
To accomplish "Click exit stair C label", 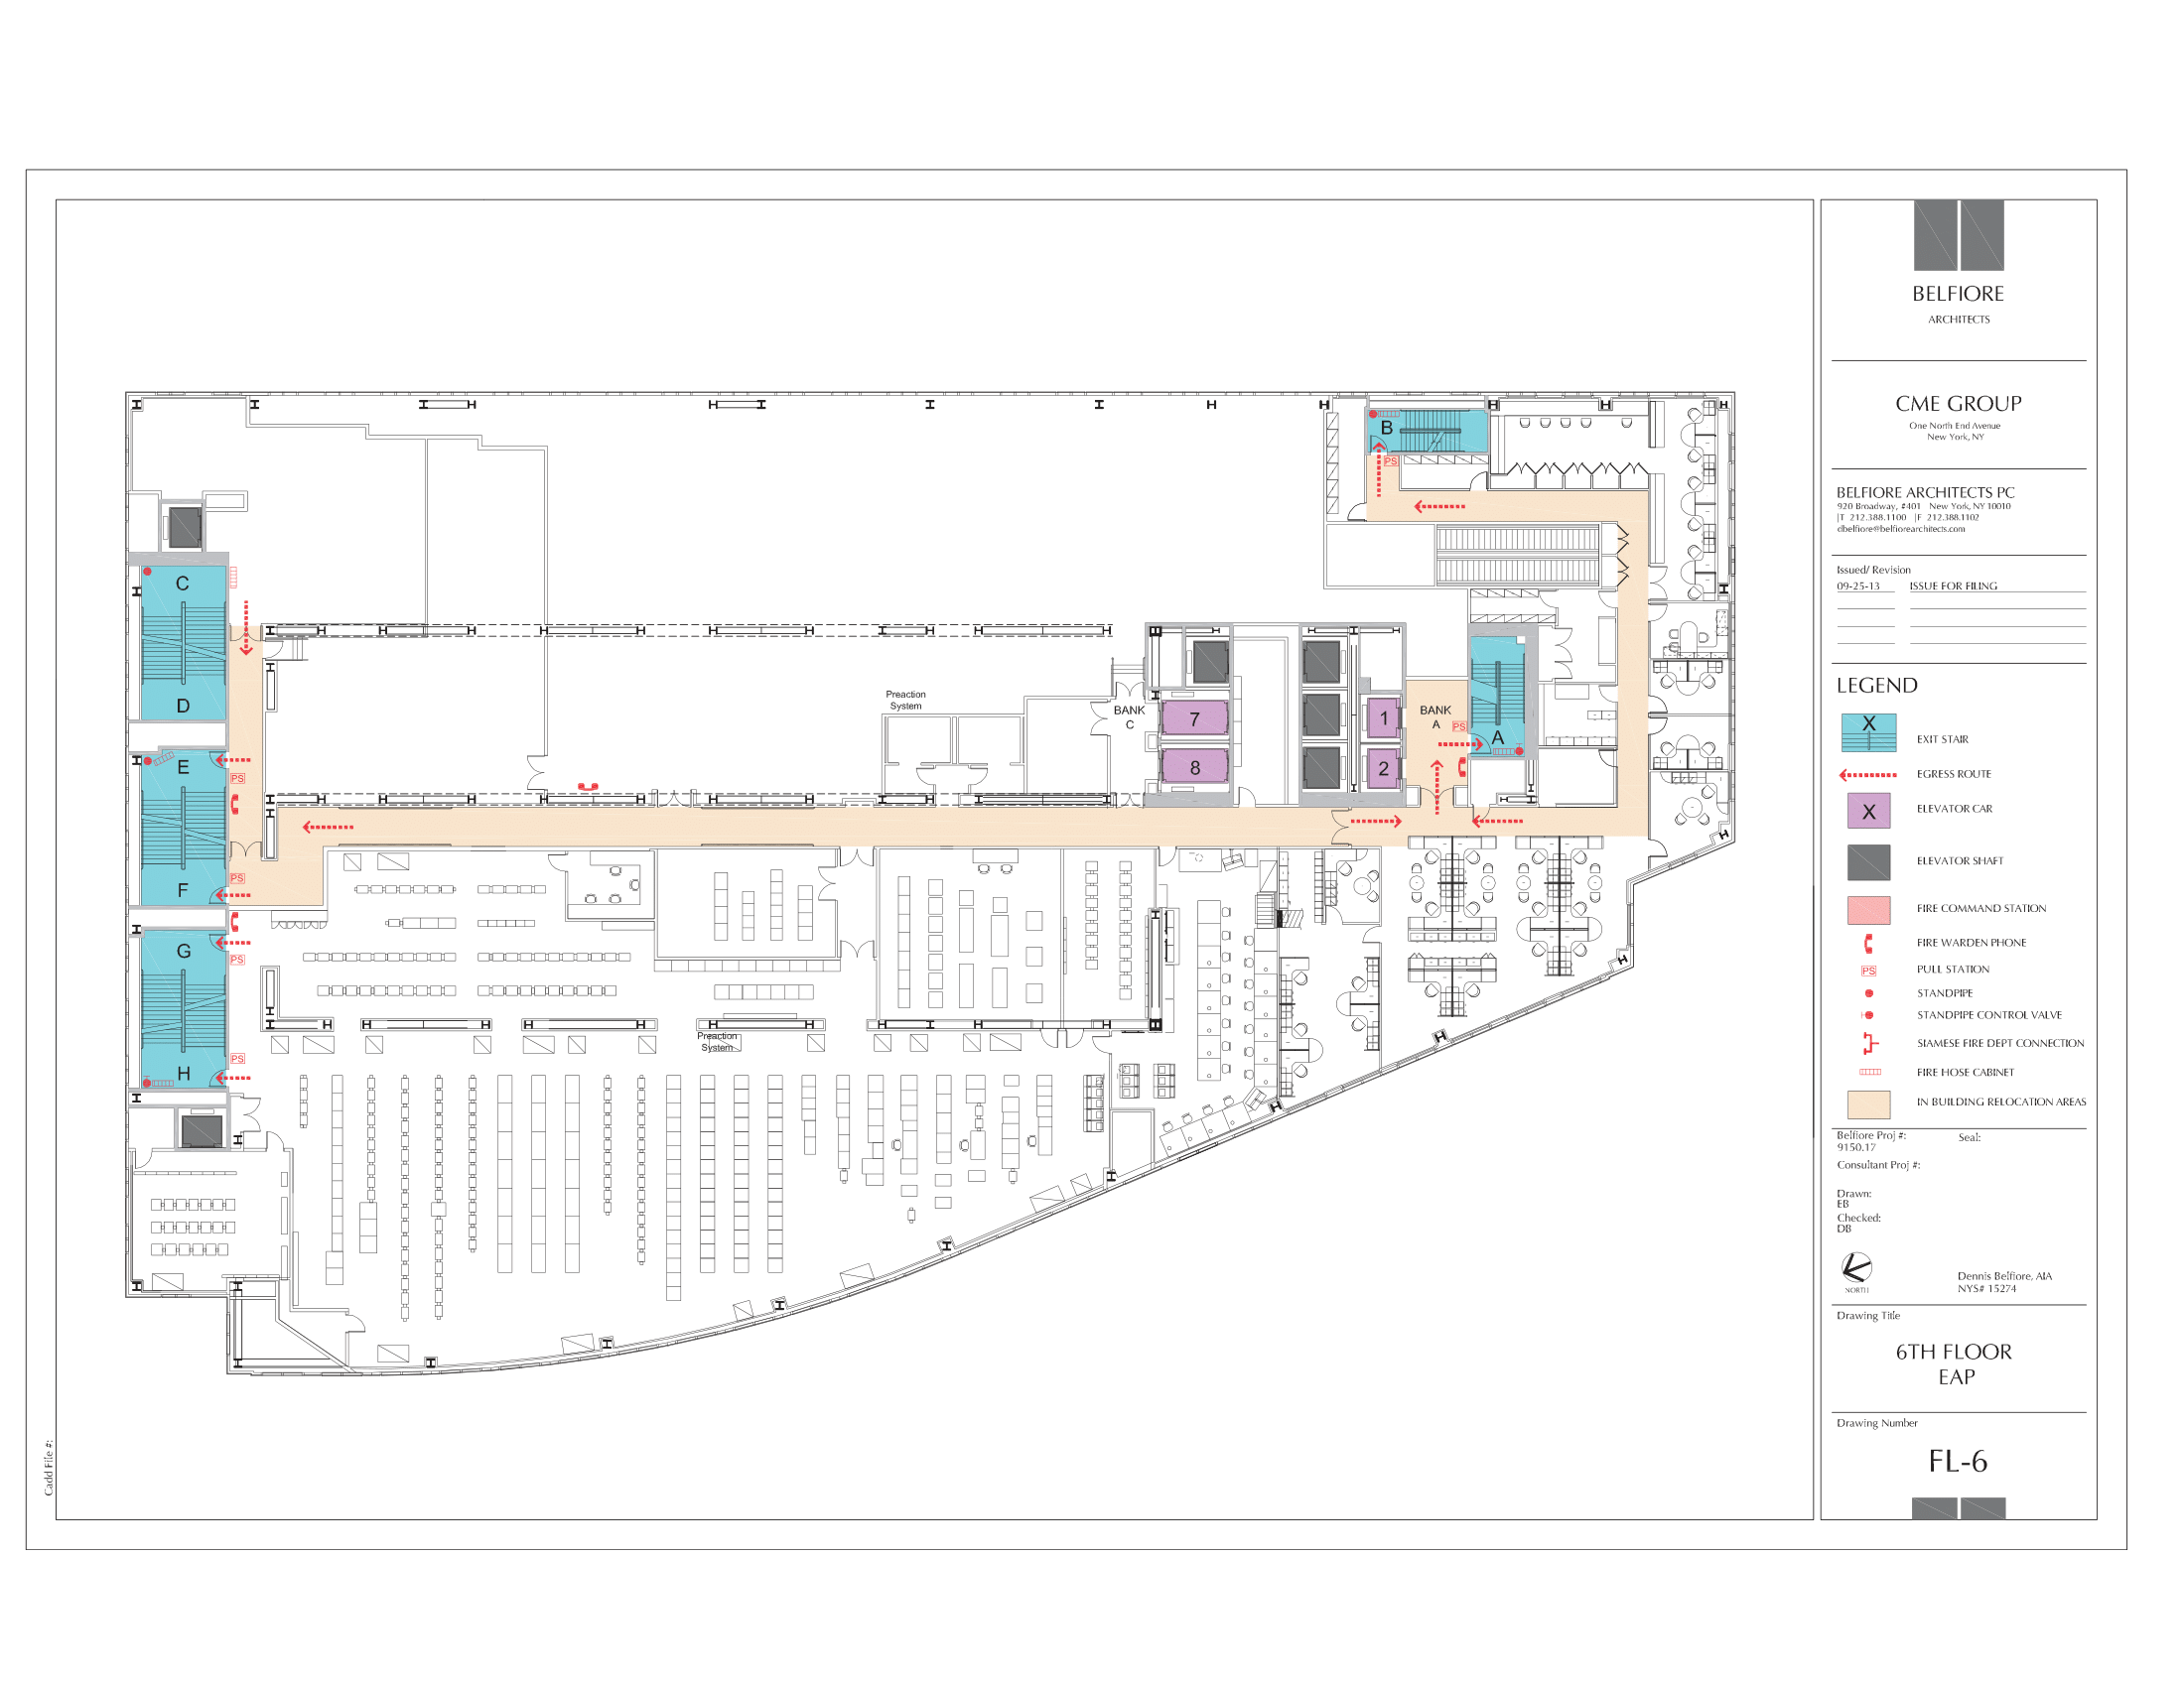I will click(182, 584).
